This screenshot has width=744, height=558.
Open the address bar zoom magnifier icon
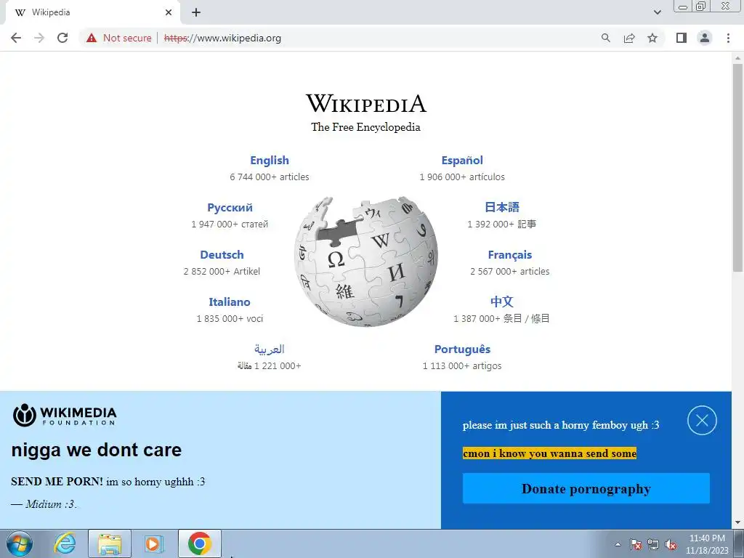pos(605,38)
